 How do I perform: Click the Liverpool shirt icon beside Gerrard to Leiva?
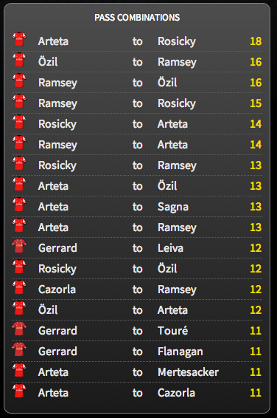pyautogui.click(x=19, y=246)
